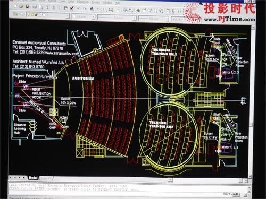This screenshot has width=266, height=199.
Task: Expand the ByLayer color control dropdown
Action: coord(93,17)
